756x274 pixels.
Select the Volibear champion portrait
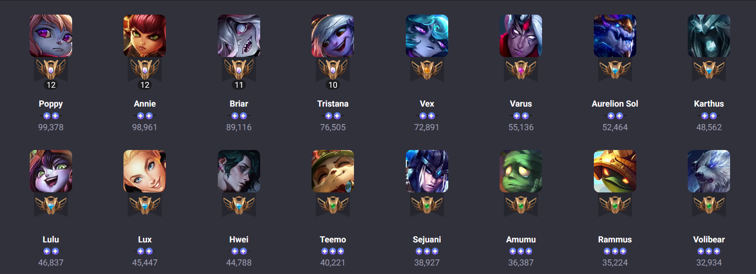tap(709, 171)
